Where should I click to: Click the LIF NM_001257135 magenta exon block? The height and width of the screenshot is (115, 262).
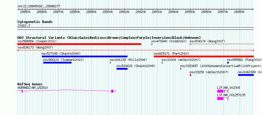point(220,99)
